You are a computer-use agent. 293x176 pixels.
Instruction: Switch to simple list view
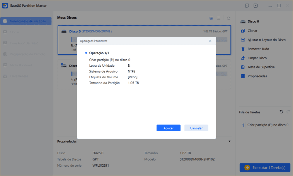coord(219,18)
